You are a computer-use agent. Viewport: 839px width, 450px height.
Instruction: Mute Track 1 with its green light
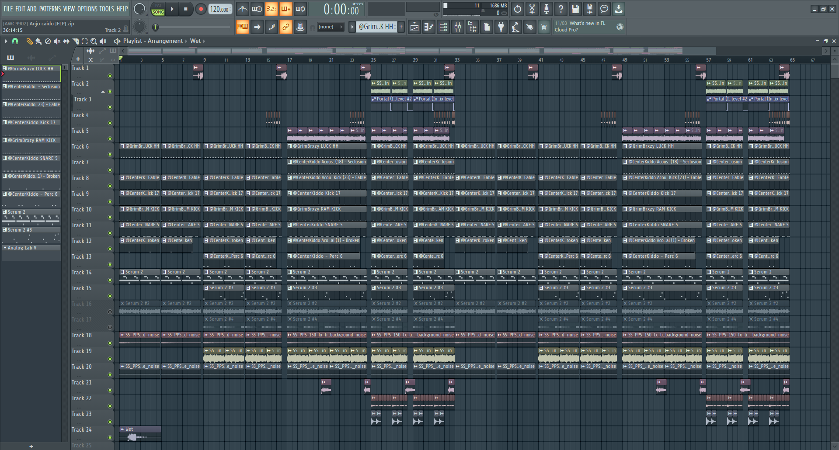tap(110, 76)
